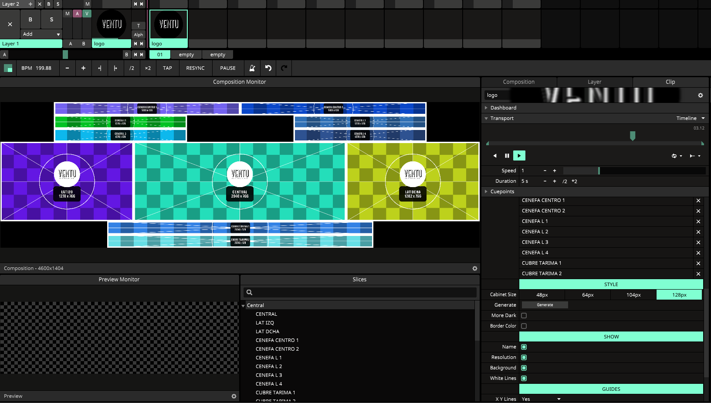Click the search icon in the Slices panel
Screen dimensions: 711x403
[x=249, y=292]
